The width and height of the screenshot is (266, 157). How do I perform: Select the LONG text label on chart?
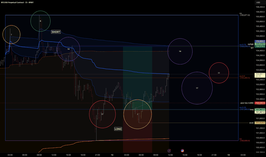pyautogui.click(x=118, y=129)
